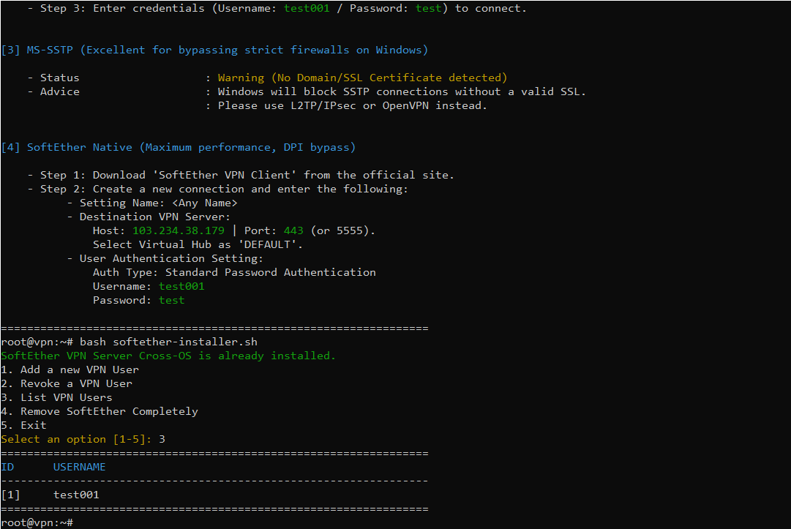Select option "5. Exit"
This screenshot has height=529, width=791.
[22, 424]
